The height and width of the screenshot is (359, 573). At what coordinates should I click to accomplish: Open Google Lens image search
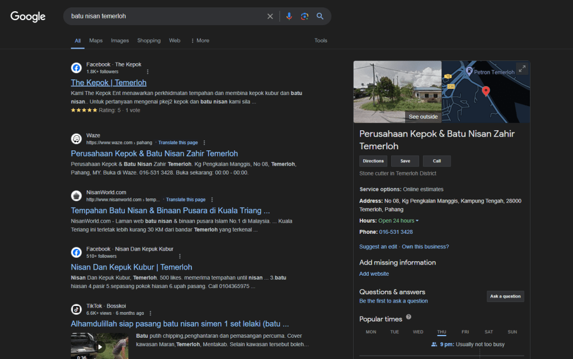click(304, 16)
